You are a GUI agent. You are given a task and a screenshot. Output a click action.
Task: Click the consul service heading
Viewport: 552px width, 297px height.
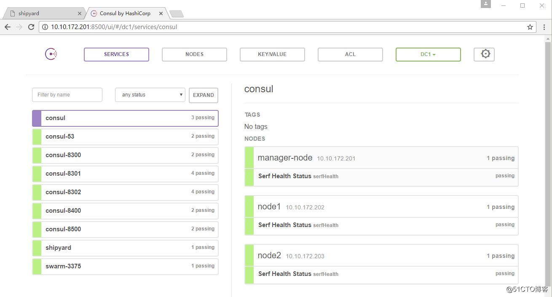coord(259,89)
